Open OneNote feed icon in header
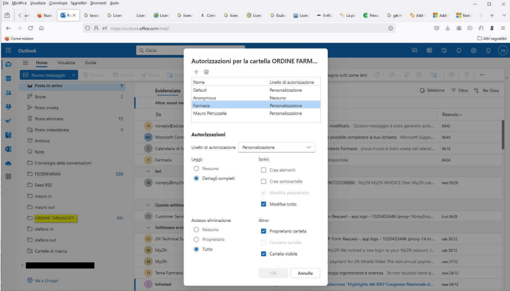 429,51
